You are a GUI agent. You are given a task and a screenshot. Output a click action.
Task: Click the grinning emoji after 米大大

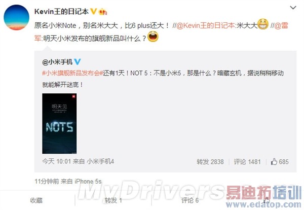(263, 24)
